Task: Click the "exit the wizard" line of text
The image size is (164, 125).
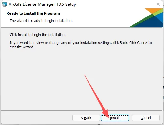Action: tap(22, 47)
